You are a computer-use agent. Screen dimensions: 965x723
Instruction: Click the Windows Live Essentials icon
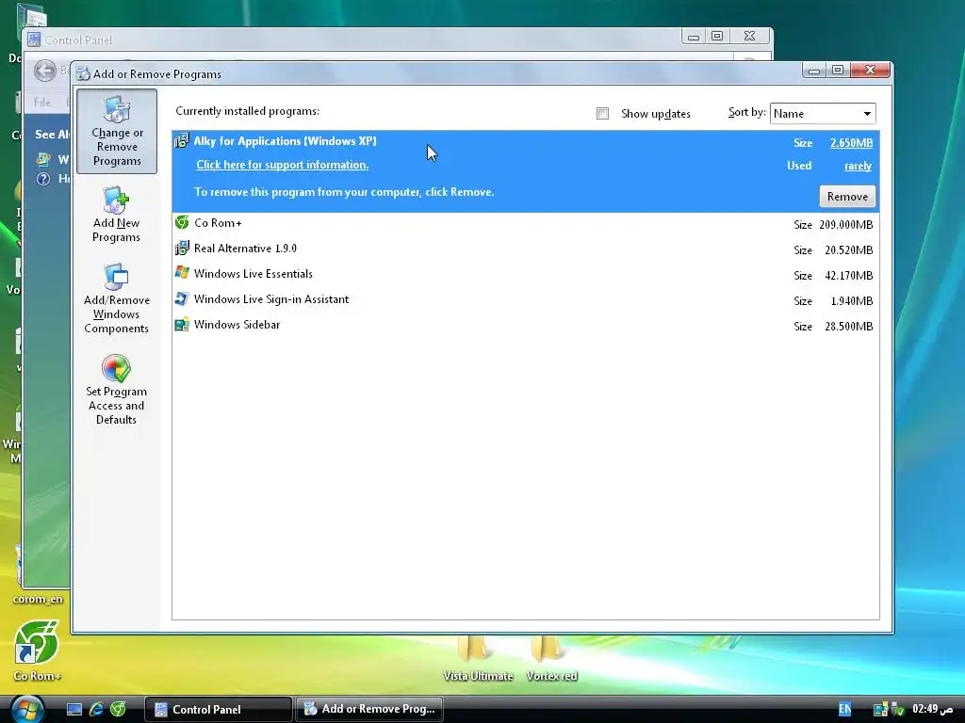pos(182,273)
